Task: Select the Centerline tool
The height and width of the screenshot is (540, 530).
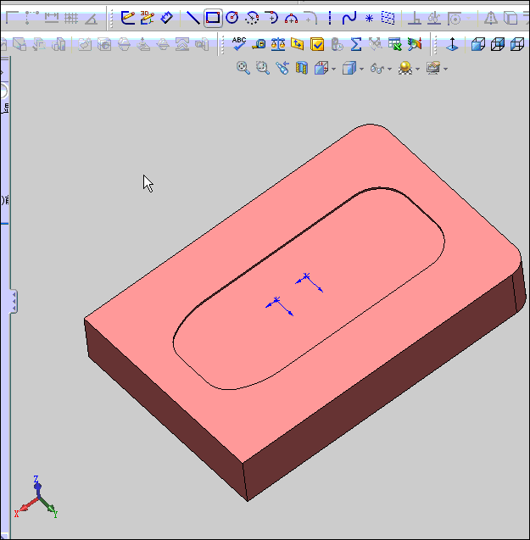Action: [330, 18]
